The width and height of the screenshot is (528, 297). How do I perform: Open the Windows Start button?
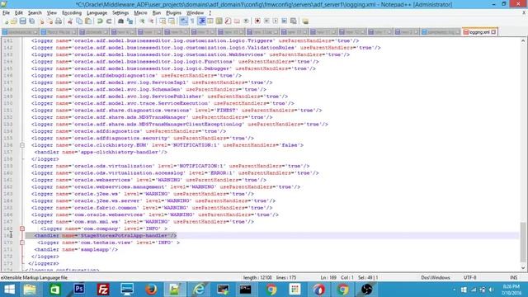coord(9,290)
